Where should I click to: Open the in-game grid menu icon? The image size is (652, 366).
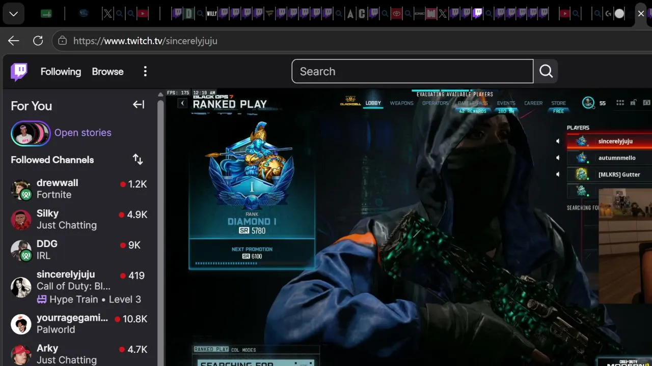click(620, 103)
